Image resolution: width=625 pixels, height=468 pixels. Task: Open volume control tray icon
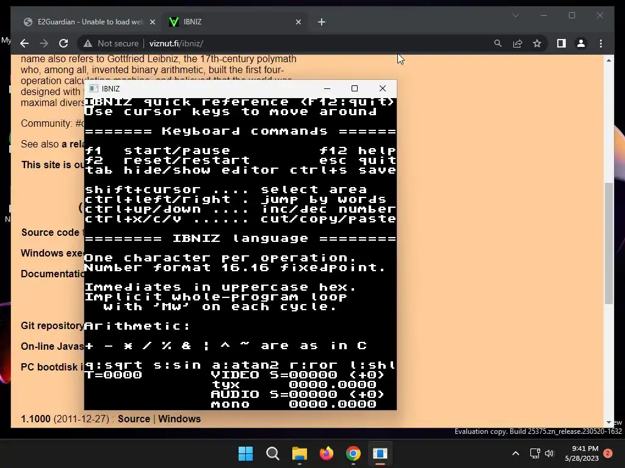pos(549,453)
